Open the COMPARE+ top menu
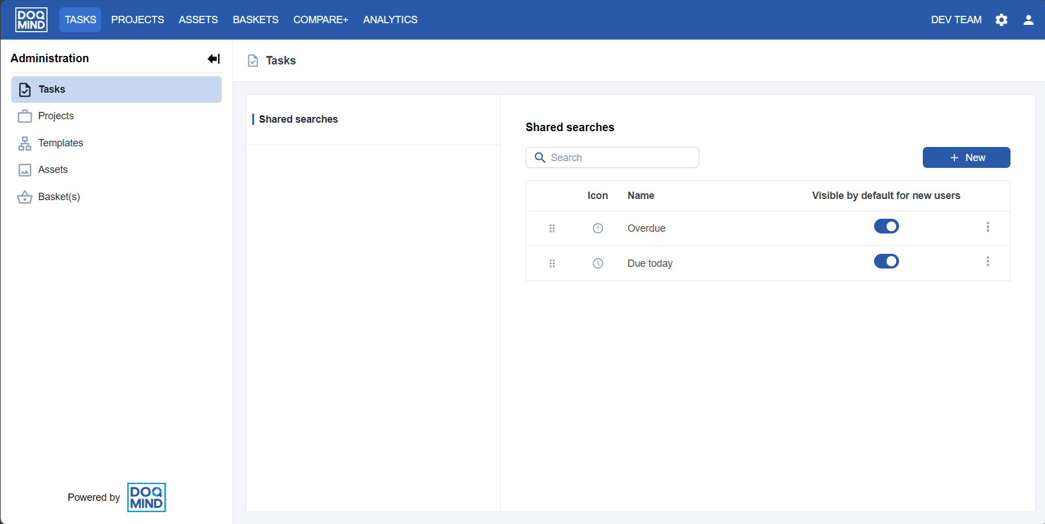 (321, 20)
